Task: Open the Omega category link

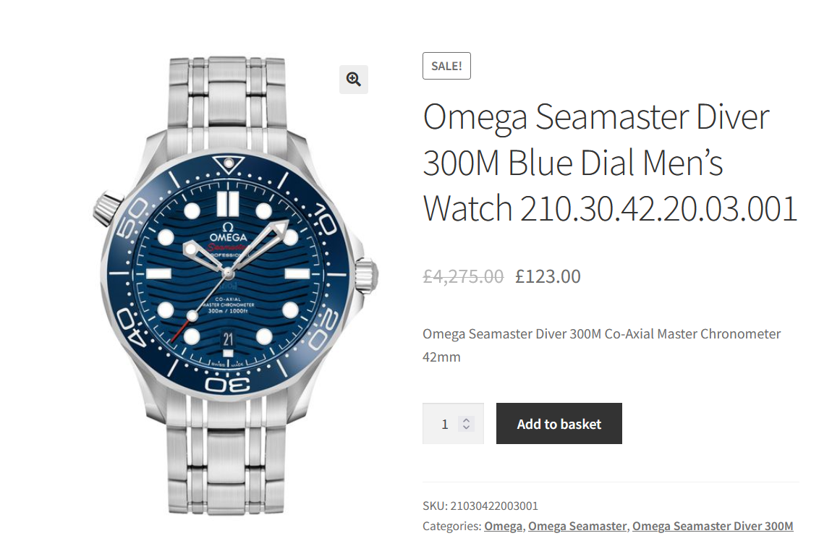Action: tap(503, 526)
